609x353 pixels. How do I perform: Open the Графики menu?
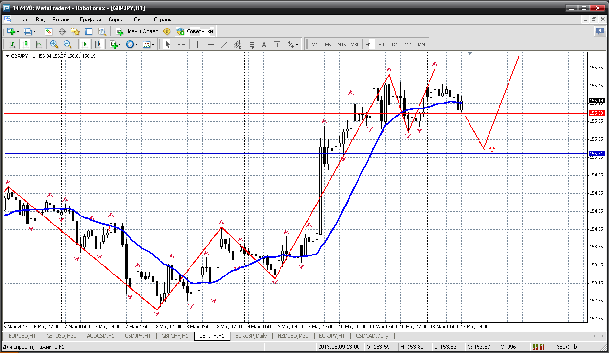(x=90, y=20)
